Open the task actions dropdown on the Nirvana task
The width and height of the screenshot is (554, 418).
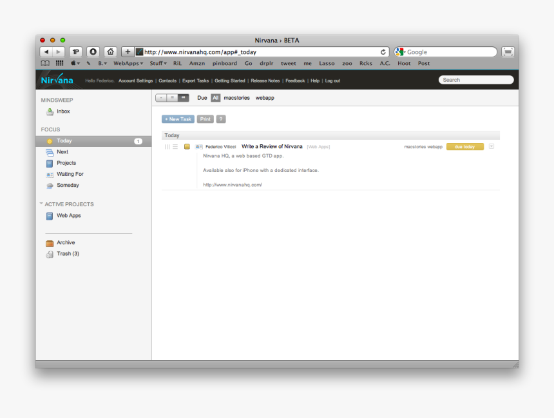[491, 146]
